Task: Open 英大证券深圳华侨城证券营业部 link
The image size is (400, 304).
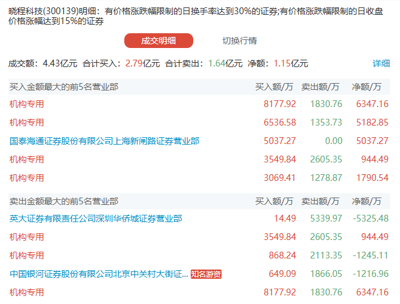Action: 95,218
